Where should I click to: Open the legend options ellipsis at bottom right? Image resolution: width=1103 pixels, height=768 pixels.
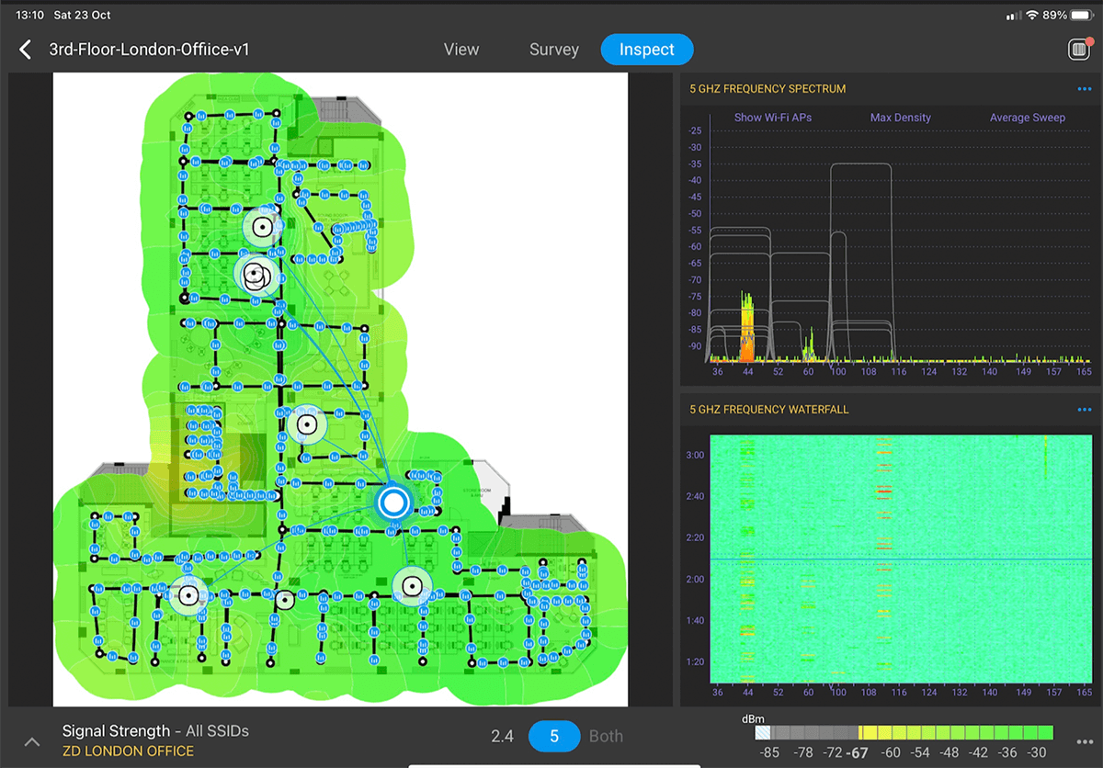click(1084, 741)
